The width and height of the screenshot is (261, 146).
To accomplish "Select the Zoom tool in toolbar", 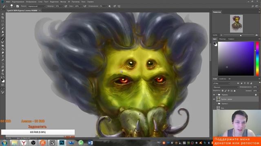I will pos(3,74).
